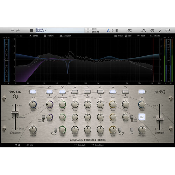Open the gears settings icon
The image size is (175, 175).
pyautogui.click(x=129, y=30)
